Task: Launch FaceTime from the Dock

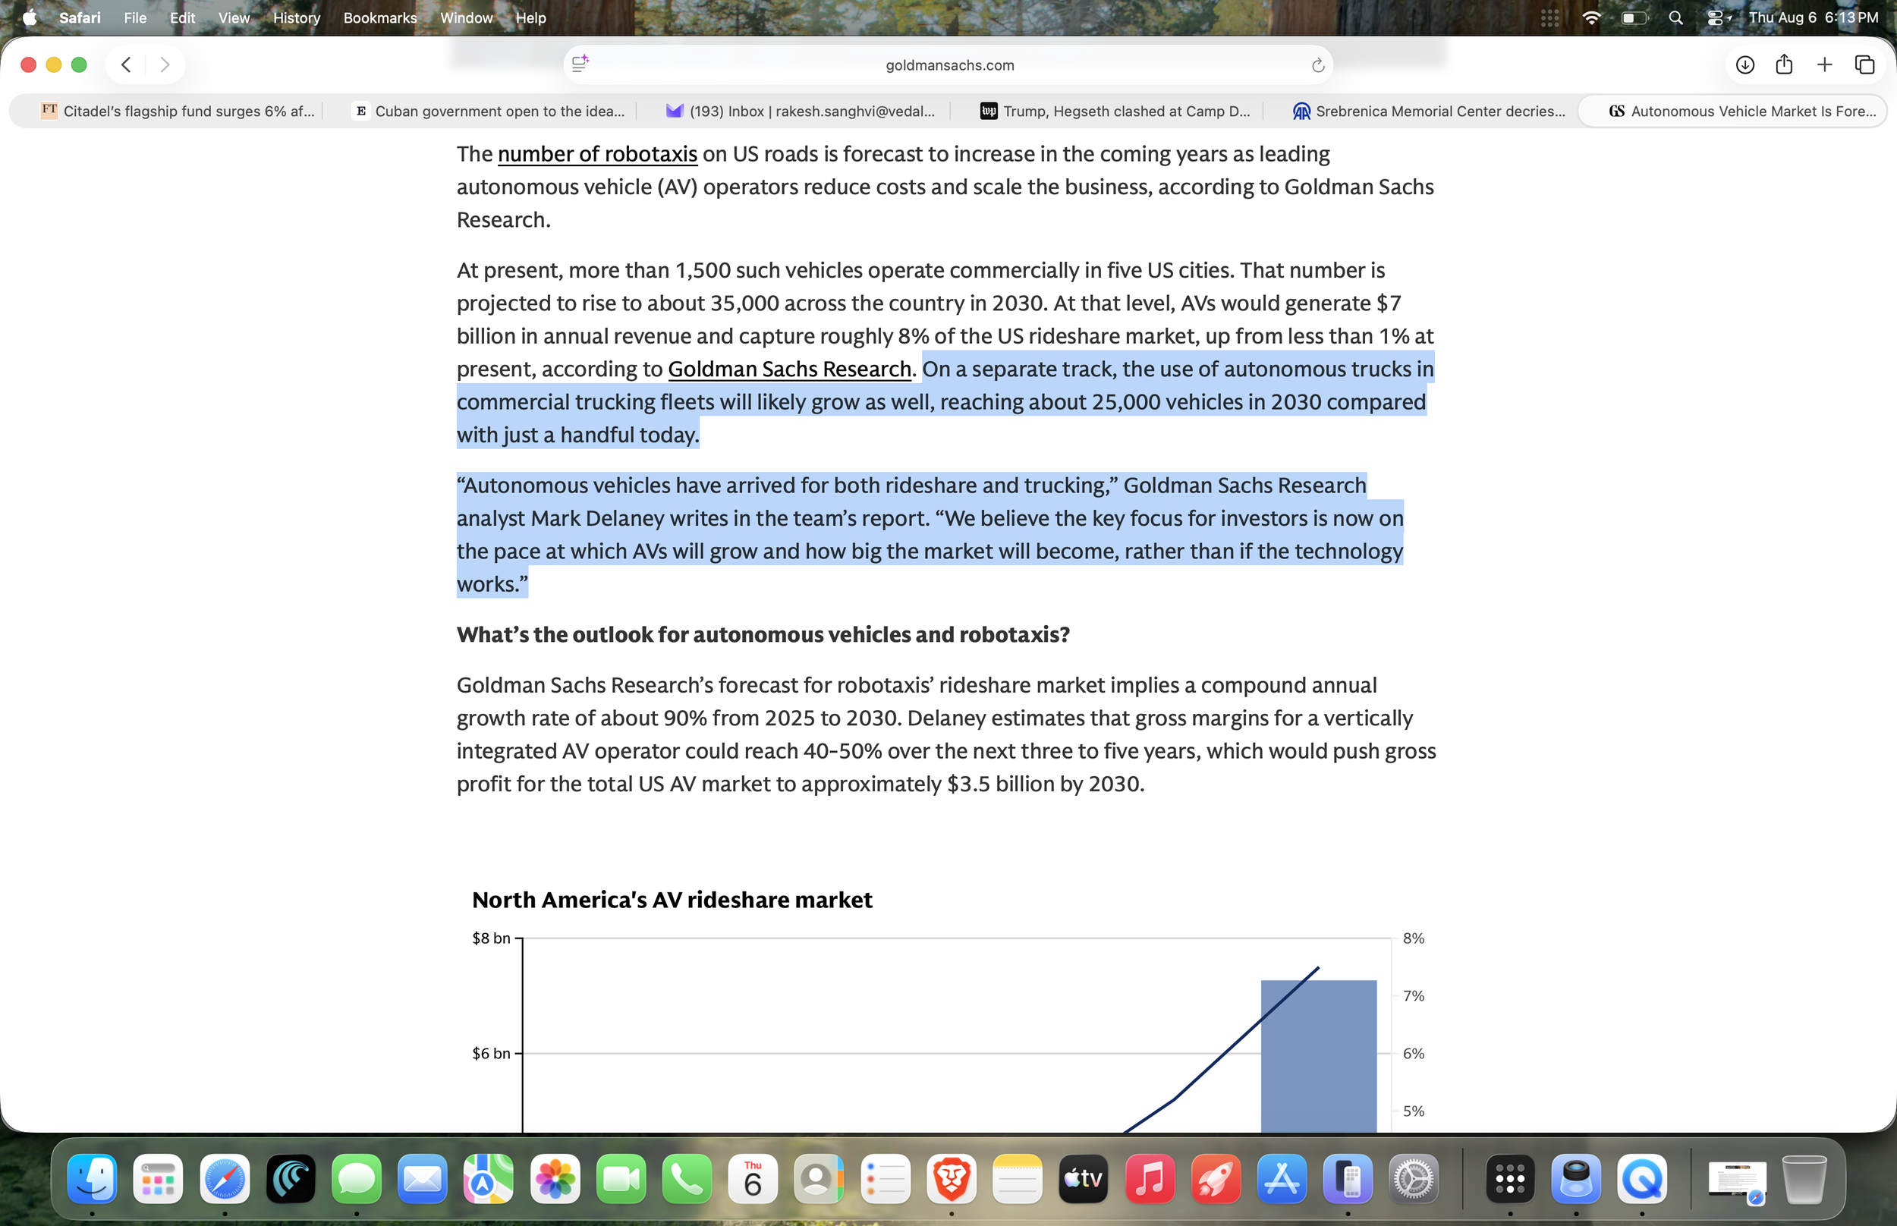Action: (620, 1178)
